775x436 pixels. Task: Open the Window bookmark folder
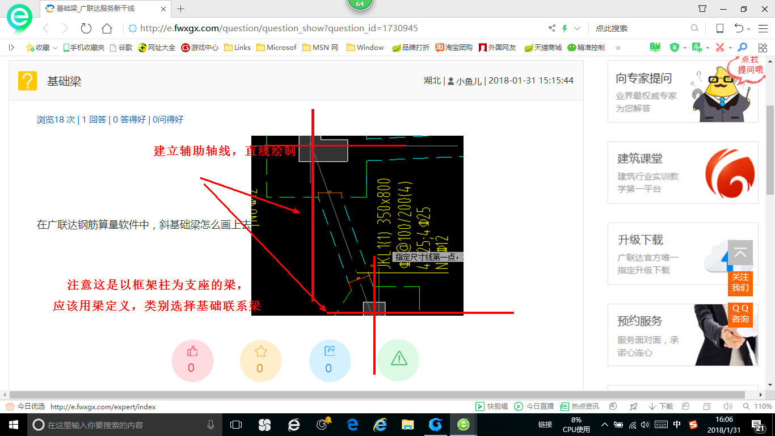tap(365, 48)
